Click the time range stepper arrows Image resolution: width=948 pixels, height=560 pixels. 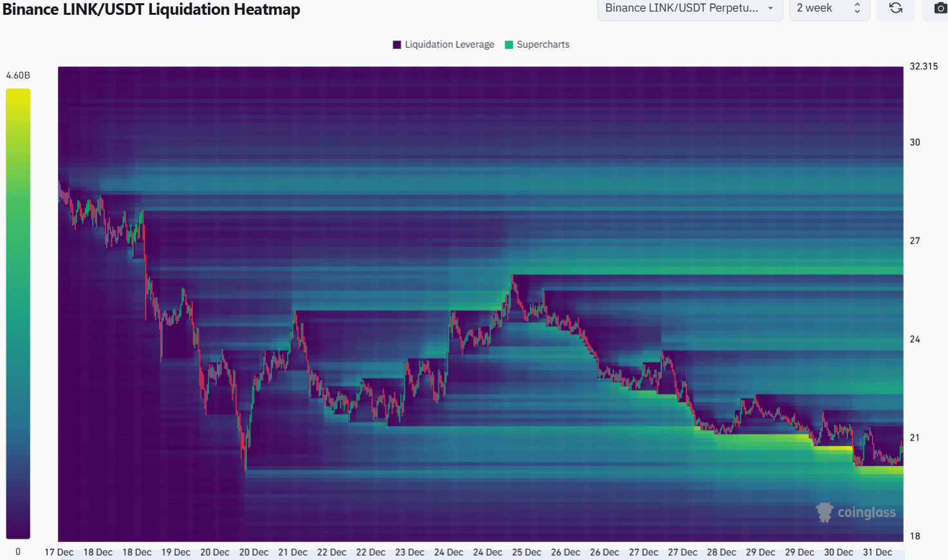[x=857, y=8]
